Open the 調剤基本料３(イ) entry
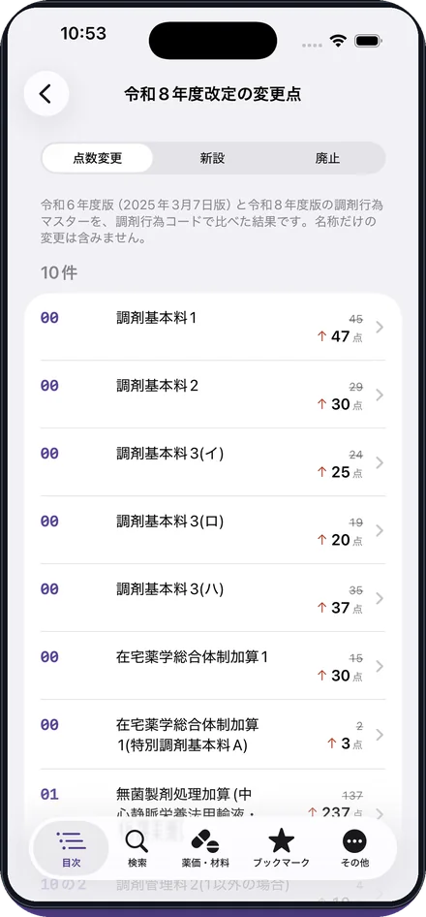Viewport: 426px width, 917px height. coord(213,462)
